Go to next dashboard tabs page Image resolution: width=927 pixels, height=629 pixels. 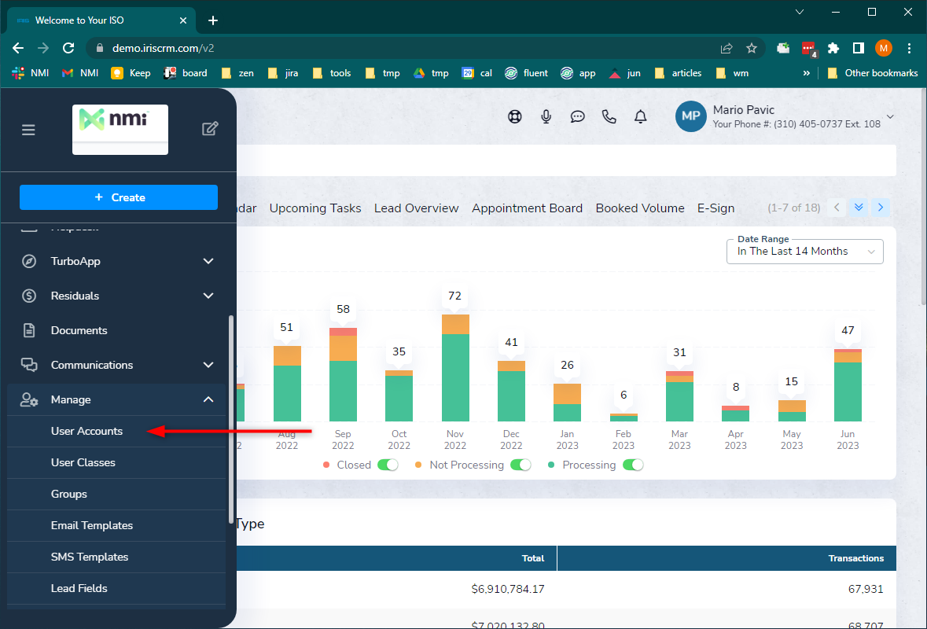coord(881,208)
